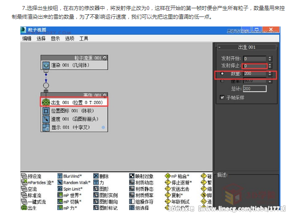Choose the 标准流 standard flow icon
Screen dimensions: 303x217
point(24,195)
